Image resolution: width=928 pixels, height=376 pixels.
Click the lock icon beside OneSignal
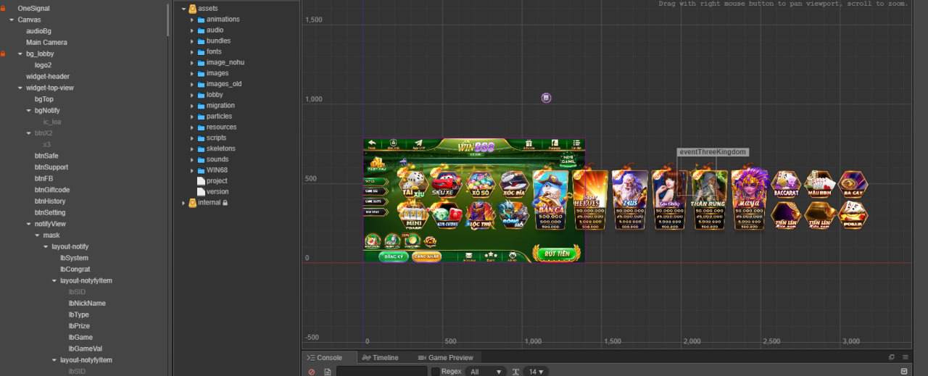pos(3,8)
